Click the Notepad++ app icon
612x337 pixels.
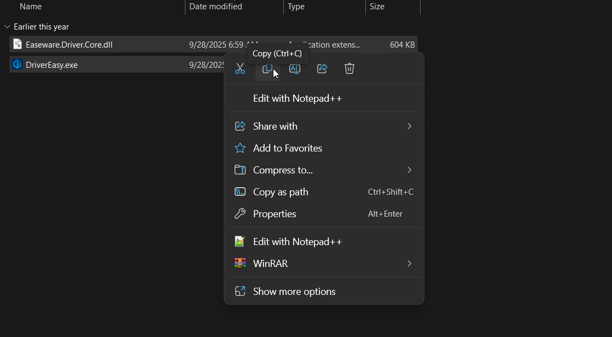[240, 242]
